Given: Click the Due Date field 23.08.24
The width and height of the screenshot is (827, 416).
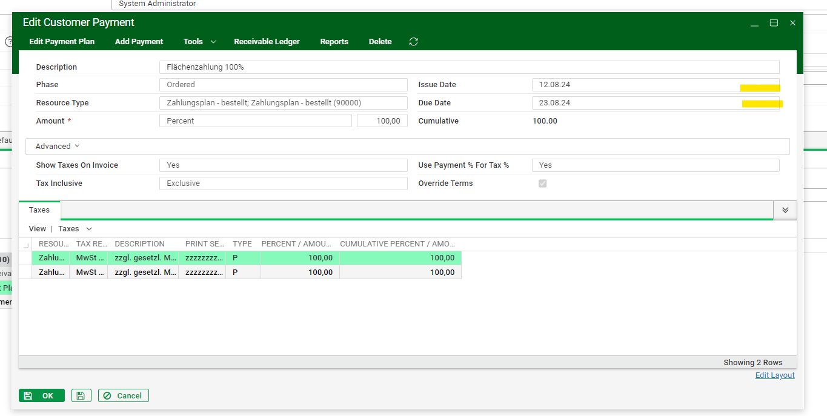Looking at the screenshot, I should point(656,103).
